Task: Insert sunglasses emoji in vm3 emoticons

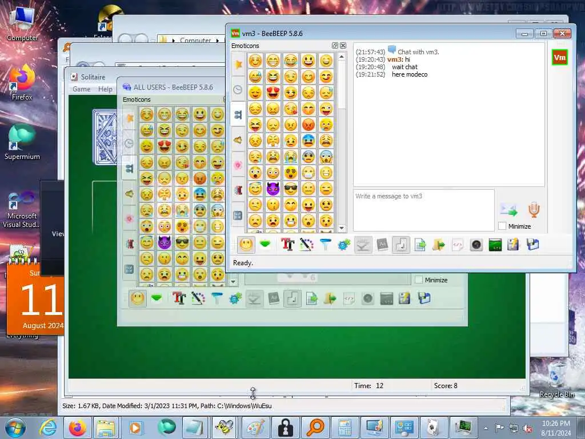Action: (x=291, y=189)
